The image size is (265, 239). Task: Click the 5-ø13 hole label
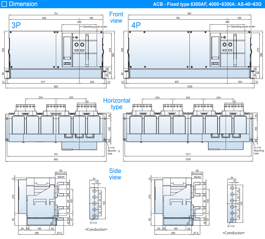tap(93, 223)
